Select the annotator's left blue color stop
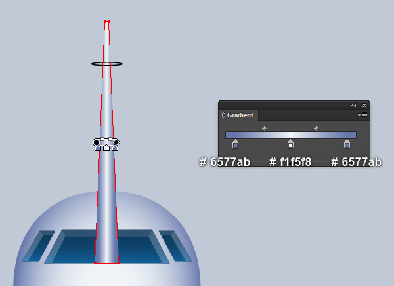The height and width of the screenshot is (286, 394). pos(98,148)
